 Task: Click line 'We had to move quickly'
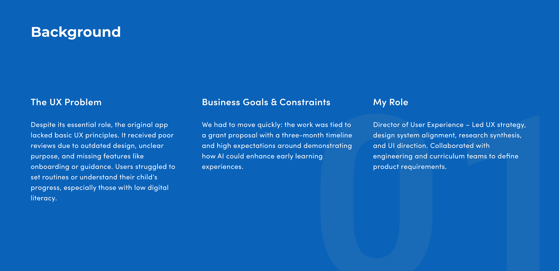point(276,125)
